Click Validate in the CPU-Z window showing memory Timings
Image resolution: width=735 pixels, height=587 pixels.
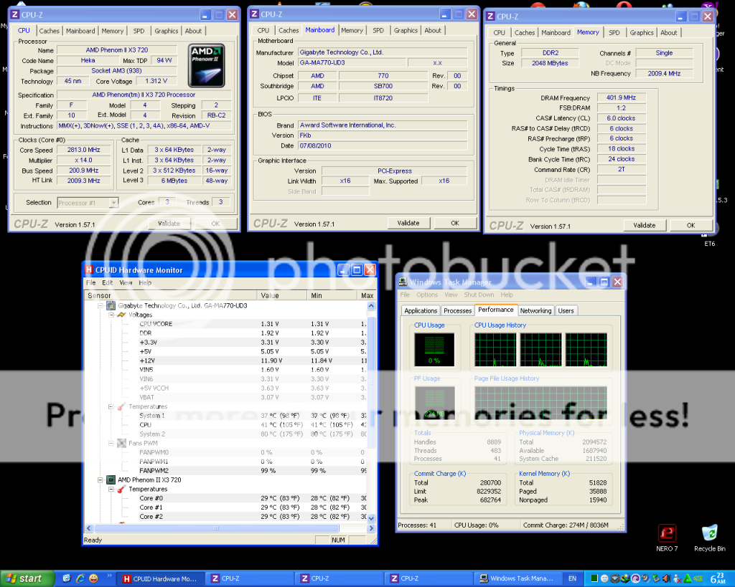(645, 226)
